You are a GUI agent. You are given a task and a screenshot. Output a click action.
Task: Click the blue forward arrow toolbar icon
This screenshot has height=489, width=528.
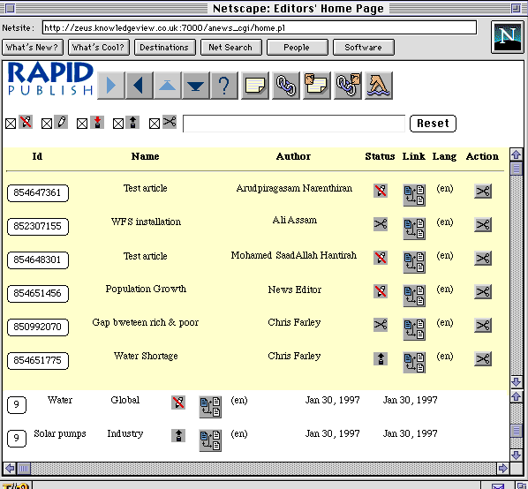tap(110, 86)
